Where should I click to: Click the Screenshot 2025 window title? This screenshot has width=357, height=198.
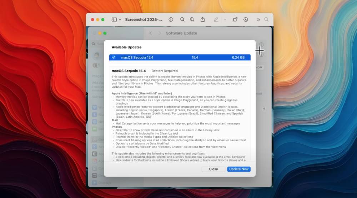click(x=144, y=20)
